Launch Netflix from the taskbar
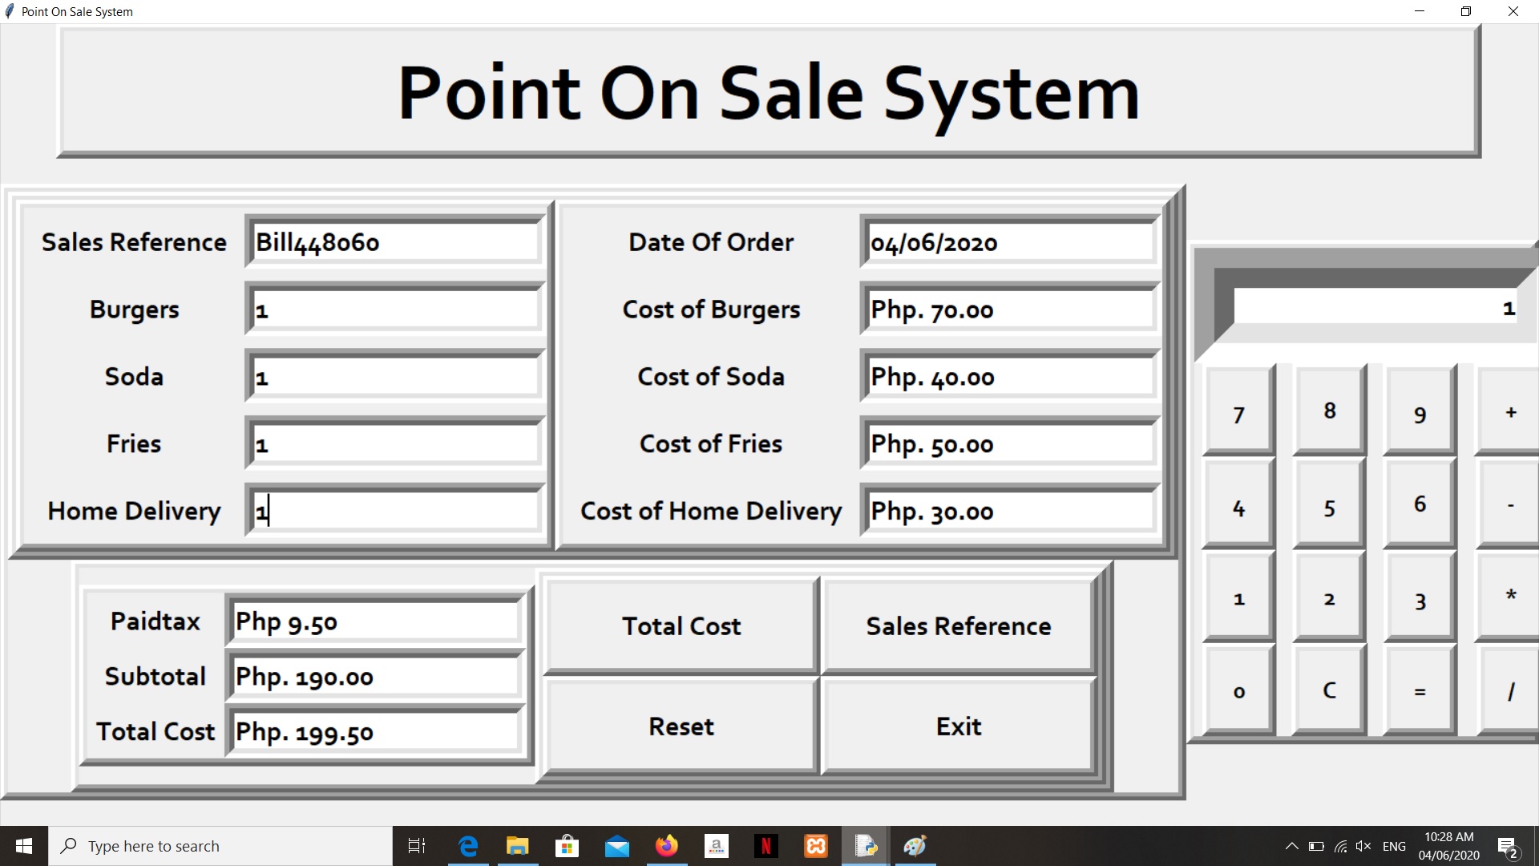 tap(765, 846)
